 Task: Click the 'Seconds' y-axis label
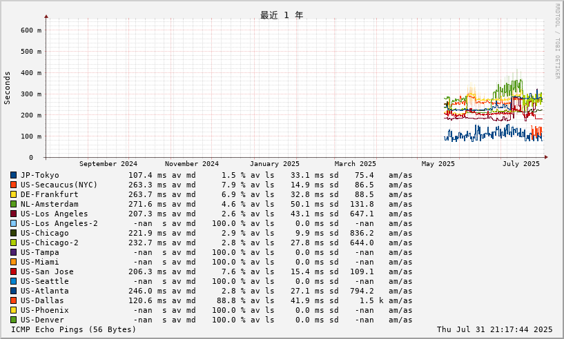coord(7,88)
